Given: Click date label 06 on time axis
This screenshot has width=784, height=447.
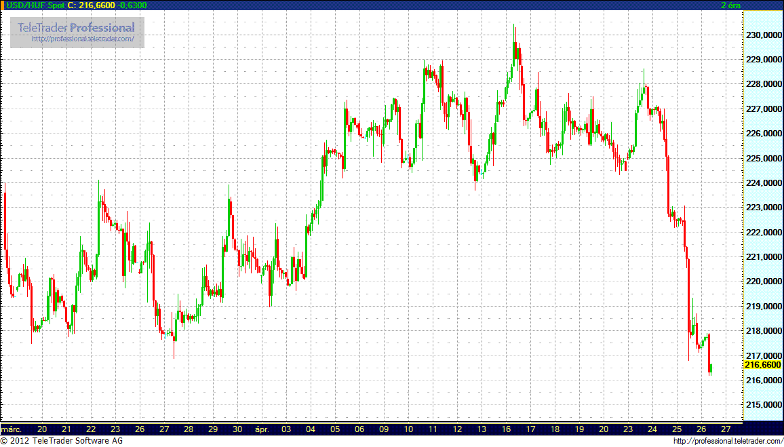Looking at the screenshot, I should (x=359, y=429).
